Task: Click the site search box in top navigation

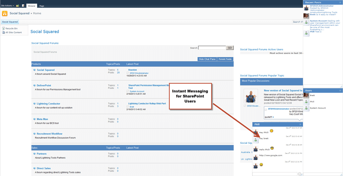Action: pos(297,22)
